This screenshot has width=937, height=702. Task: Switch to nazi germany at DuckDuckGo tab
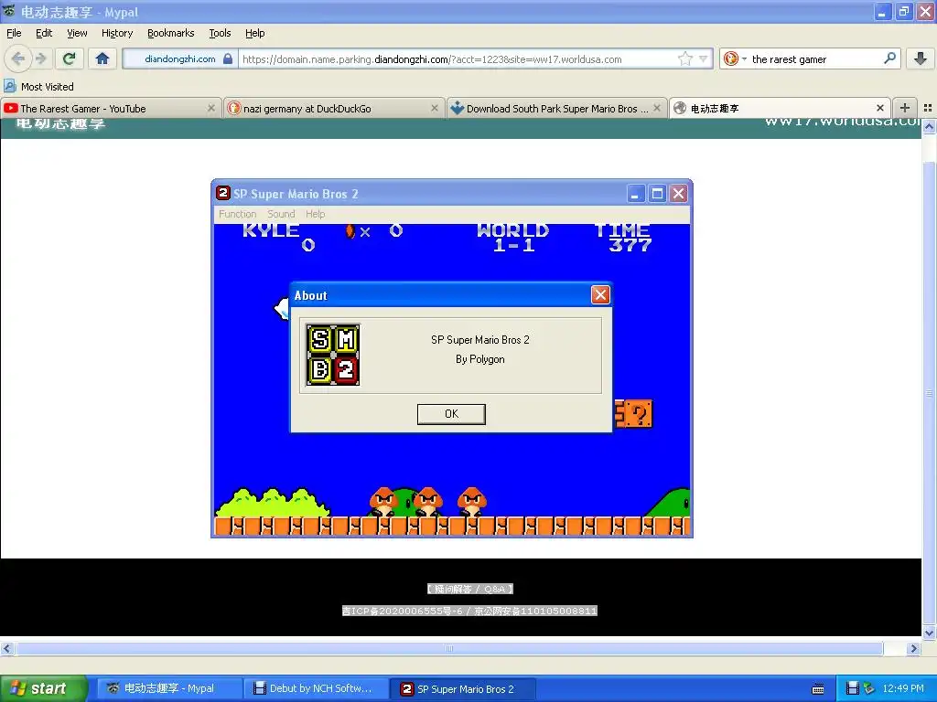tap(334, 108)
